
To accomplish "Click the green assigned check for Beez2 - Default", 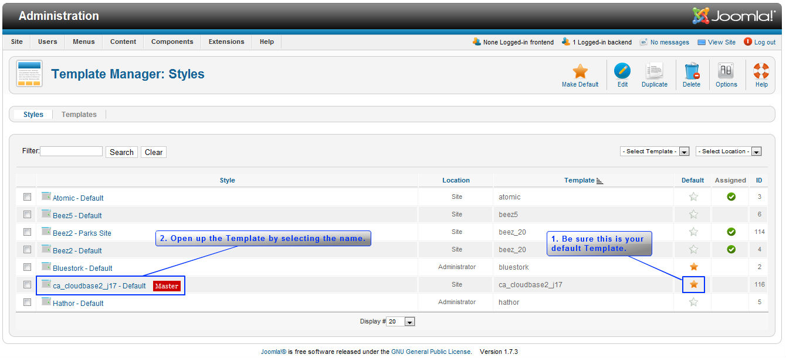I will pos(731,249).
